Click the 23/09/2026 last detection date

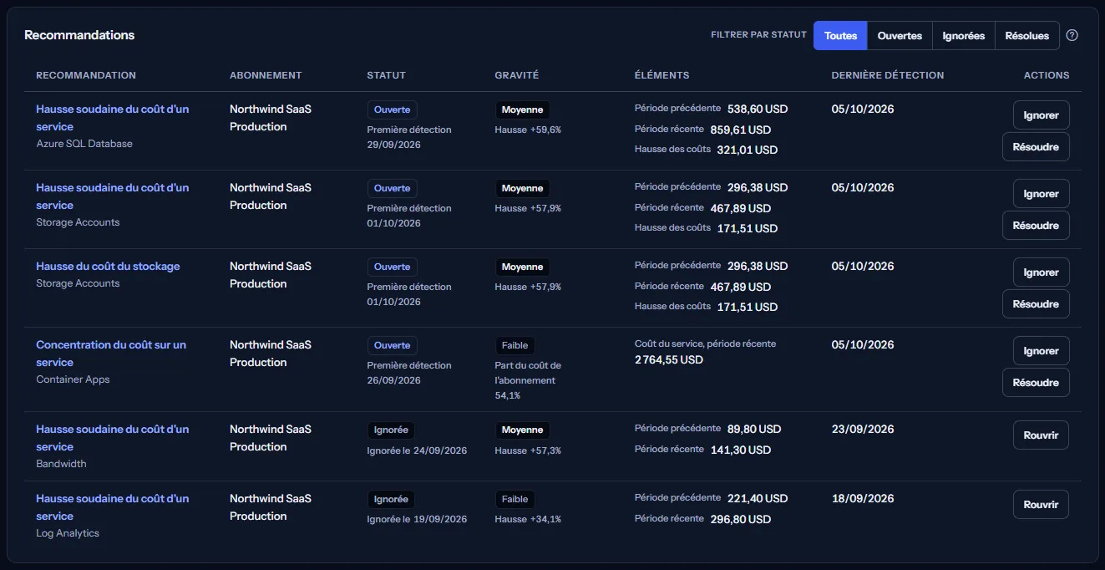tap(863, 430)
